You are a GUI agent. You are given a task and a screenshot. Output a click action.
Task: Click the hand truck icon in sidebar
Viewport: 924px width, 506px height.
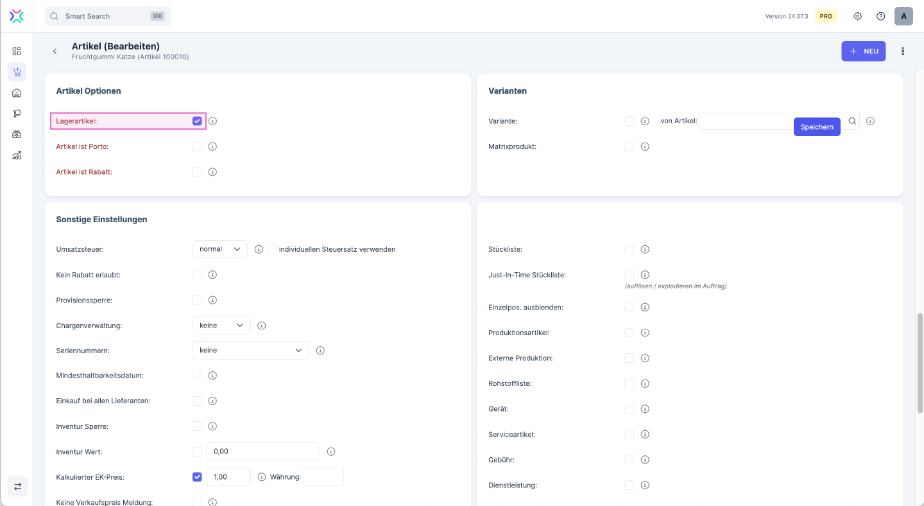point(17,114)
